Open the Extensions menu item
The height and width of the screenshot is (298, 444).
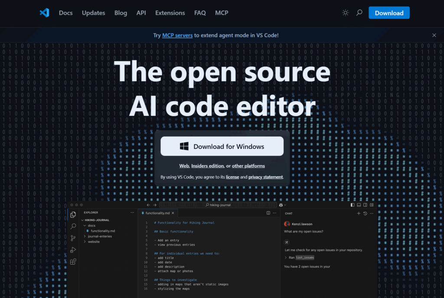[x=170, y=13]
